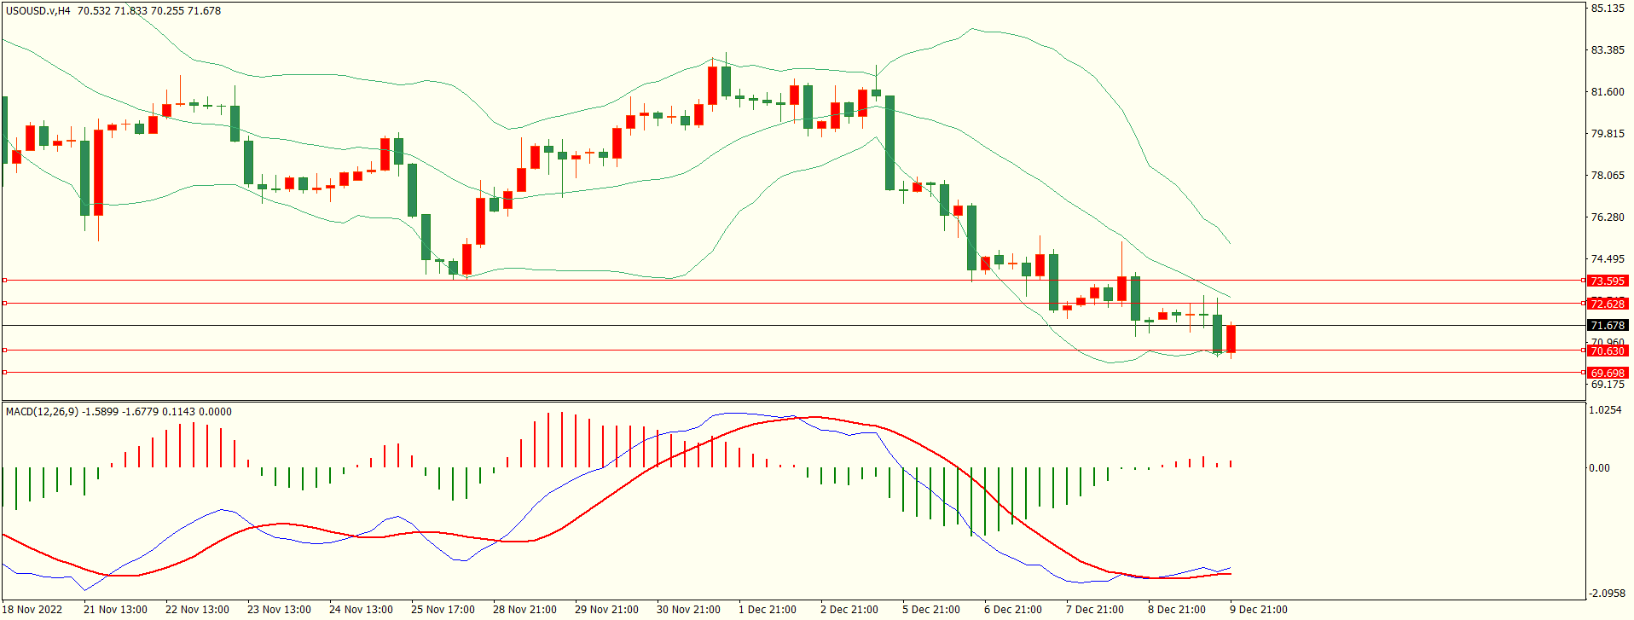Click the 1.0254 value on MACD scale
1634x620 pixels.
(x=1605, y=410)
